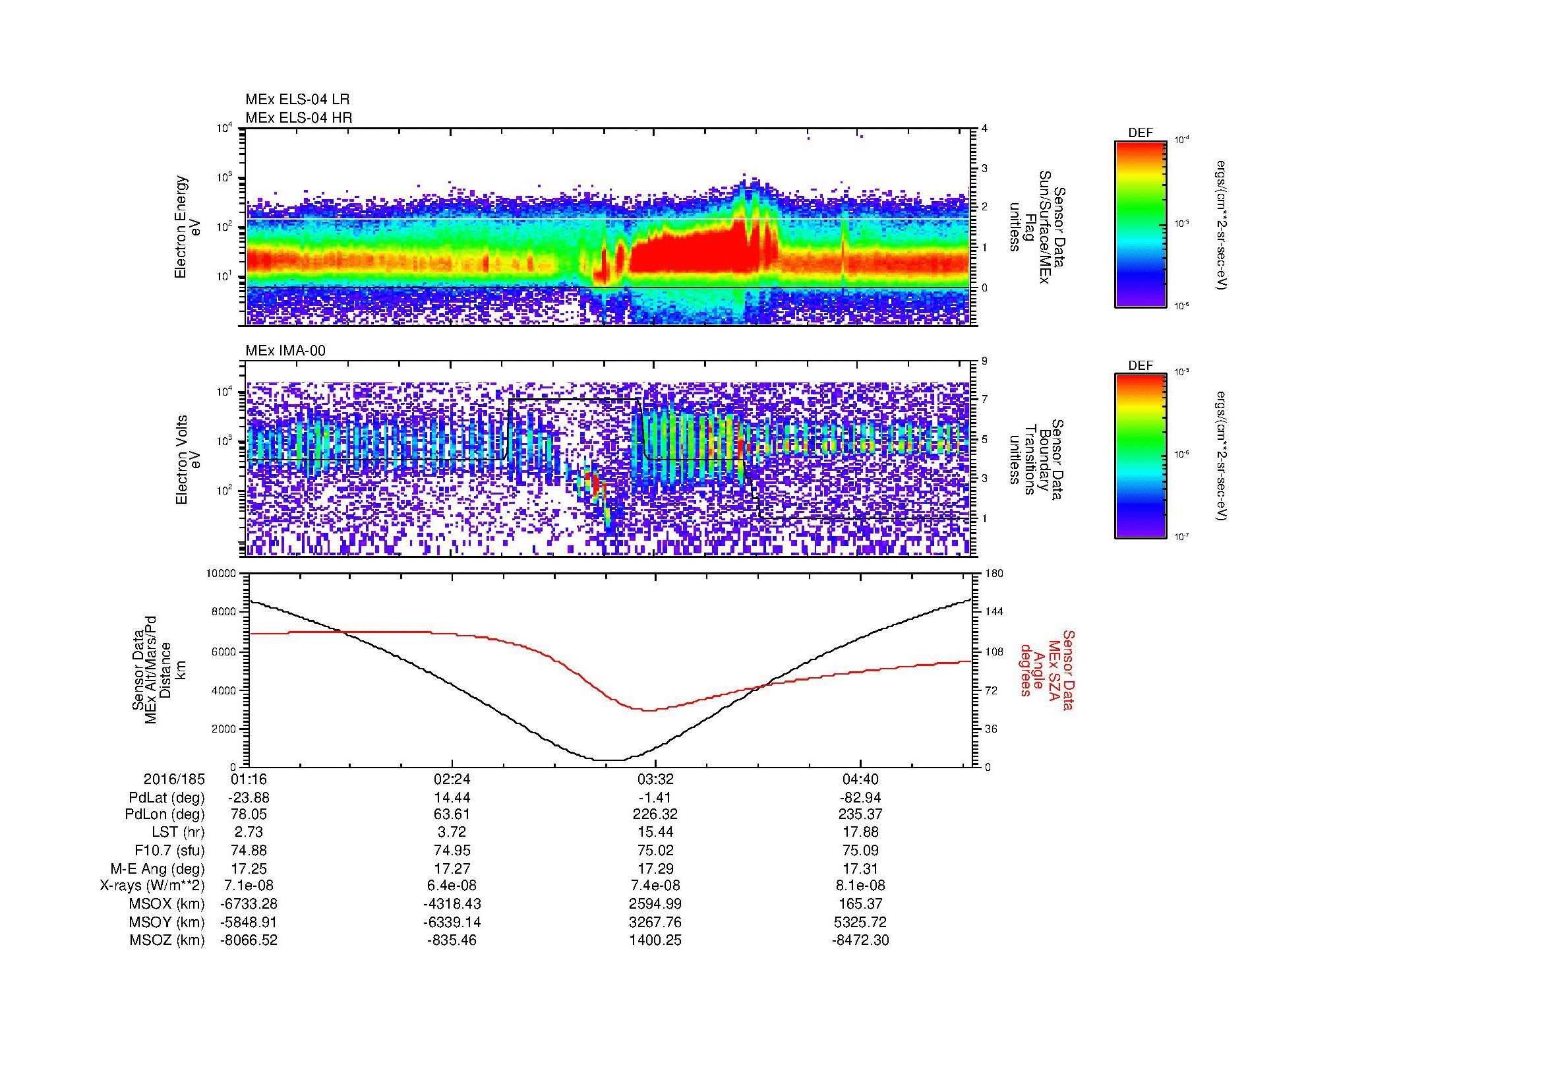This screenshot has width=1542, height=1090.
Task: Click the PdLon value "226.32"
Action: click(655, 814)
